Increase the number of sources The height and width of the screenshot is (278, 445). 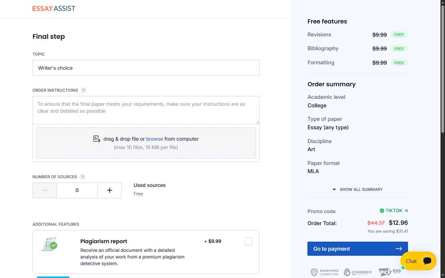tap(109, 190)
